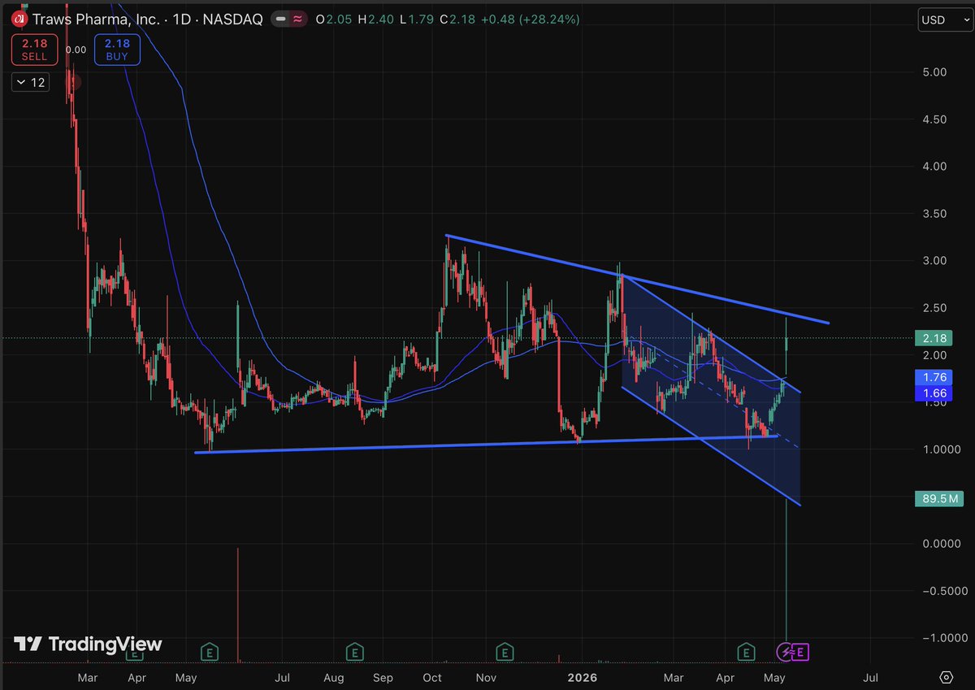
Task: Select the horizontal blue support trendline
Action: pyautogui.click(x=487, y=445)
